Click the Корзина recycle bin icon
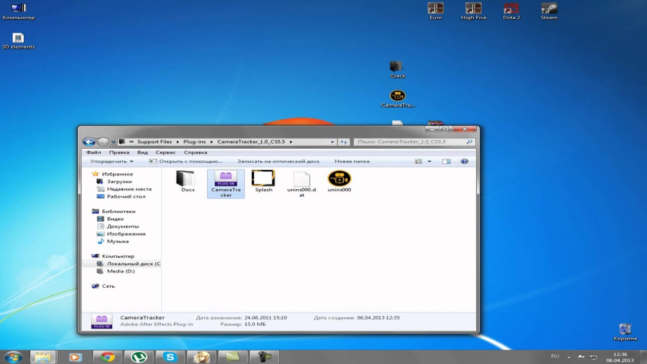This screenshot has width=647, height=364. pos(625,332)
